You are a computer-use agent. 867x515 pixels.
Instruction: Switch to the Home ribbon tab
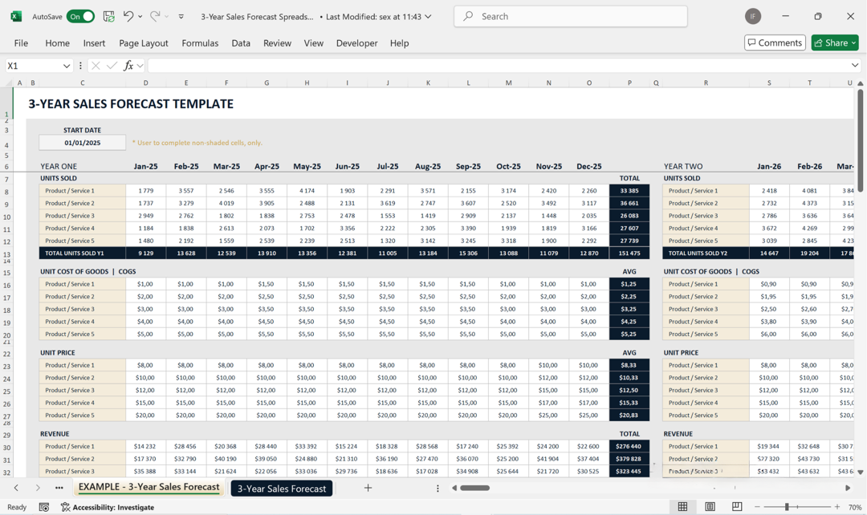pos(58,43)
